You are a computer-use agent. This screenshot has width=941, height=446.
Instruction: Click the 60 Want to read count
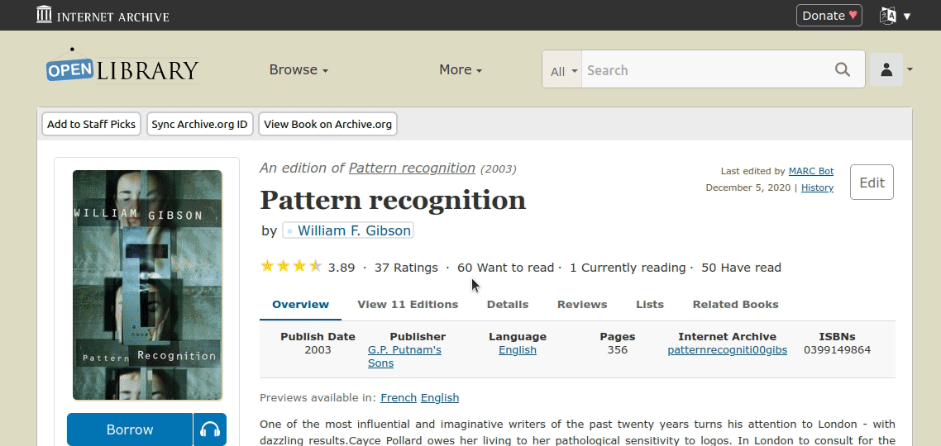[505, 268]
